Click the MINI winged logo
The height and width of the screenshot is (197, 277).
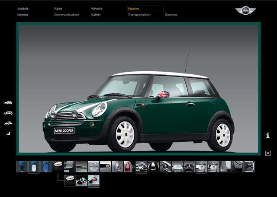pyautogui.click(x=246, y=11)
